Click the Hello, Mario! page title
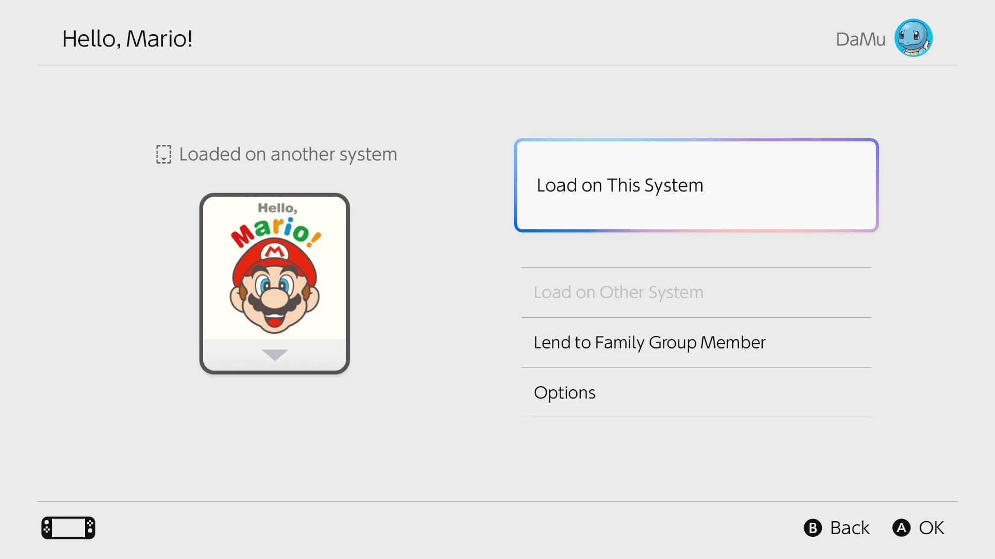 click(x=127, y=39)
